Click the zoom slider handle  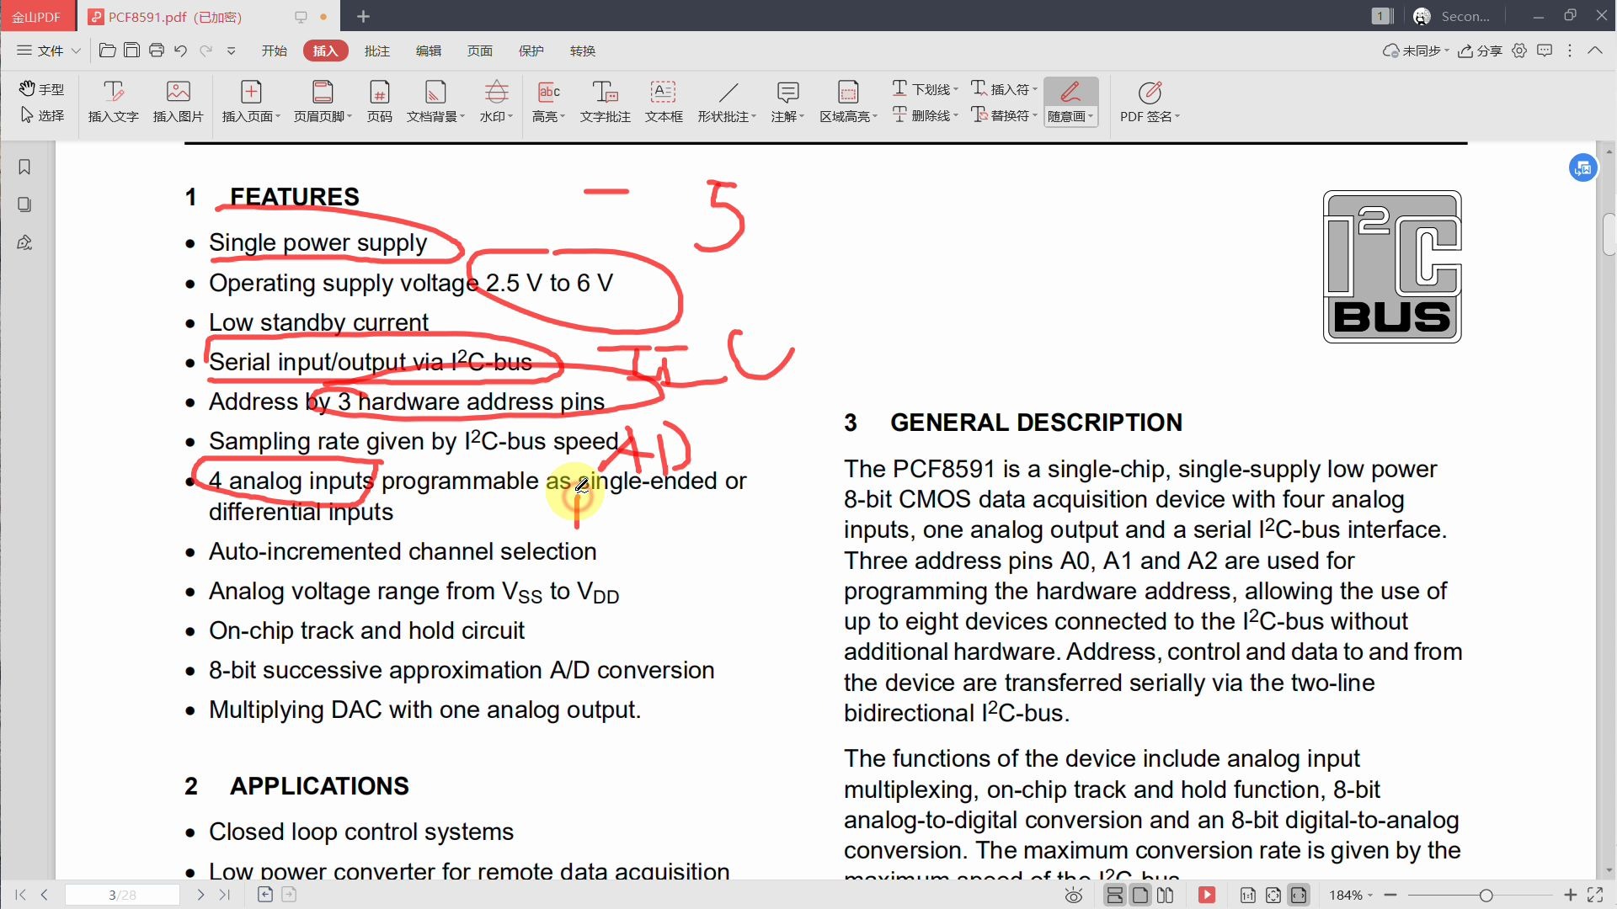coord(1486,895)
